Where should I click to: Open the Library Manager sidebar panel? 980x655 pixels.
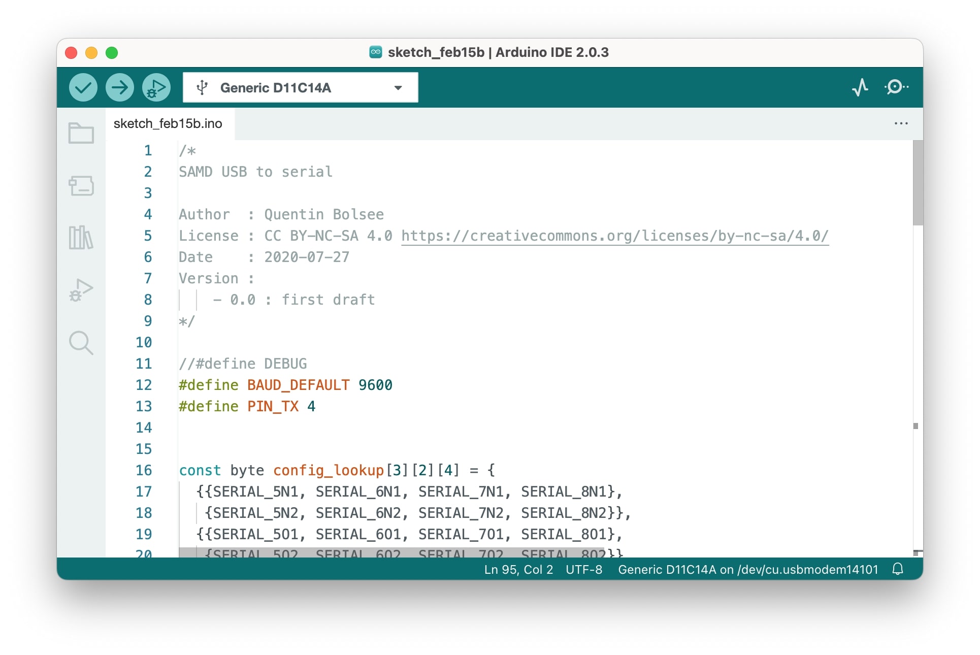click(81, 238)
